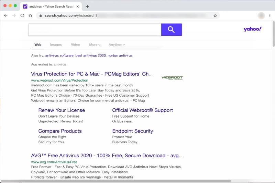Switch to the Images tab
275x183 pixels.
[56, 45]
